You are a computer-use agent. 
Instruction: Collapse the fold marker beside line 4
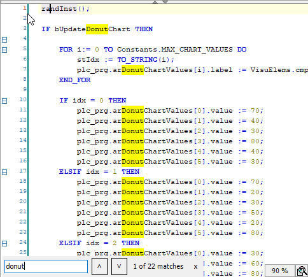click(x=4, y=39)
